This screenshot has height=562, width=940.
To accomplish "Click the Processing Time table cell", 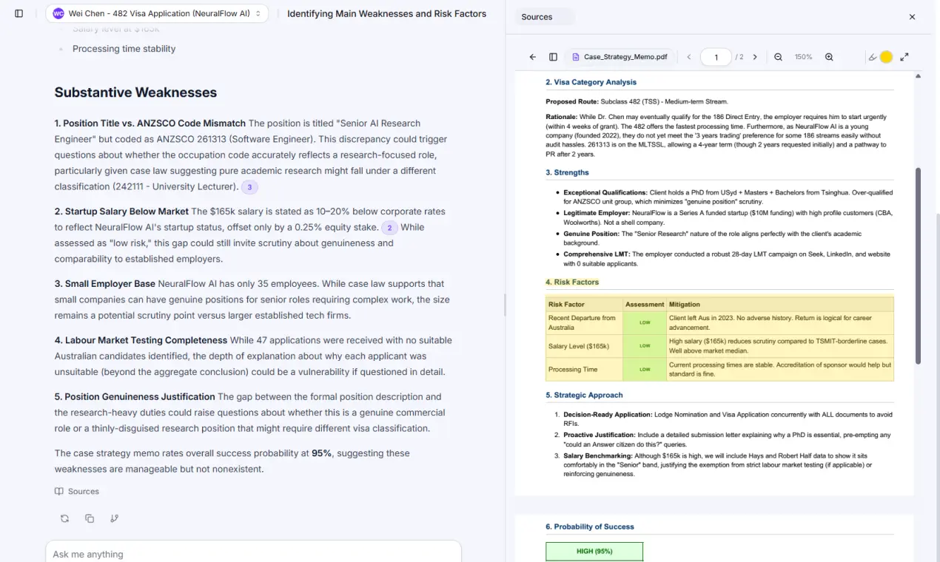I will tap(583, 369).
